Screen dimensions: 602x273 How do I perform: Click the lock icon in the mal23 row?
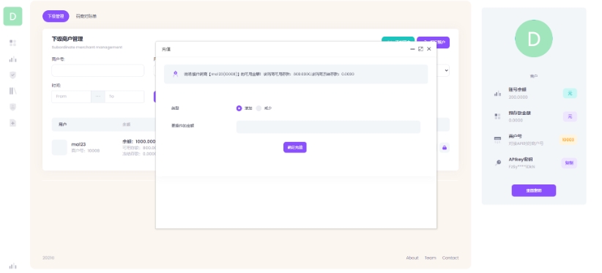click(x=445, y=148)
